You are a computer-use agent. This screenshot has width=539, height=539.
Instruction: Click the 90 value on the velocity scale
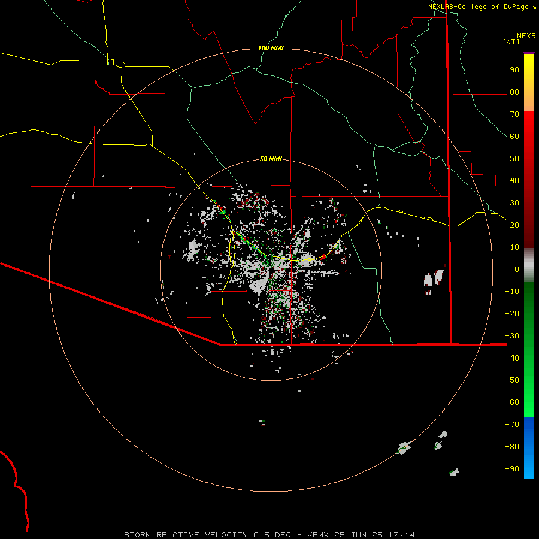514,70
